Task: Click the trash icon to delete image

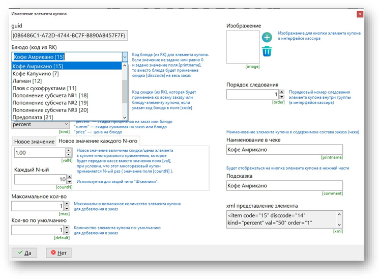Action: [267, 51]
